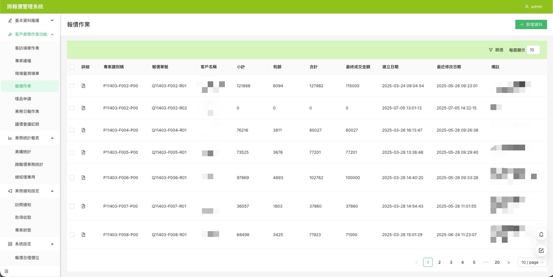Check the row for Q11403-F005-R01

(x=72, y=152)
